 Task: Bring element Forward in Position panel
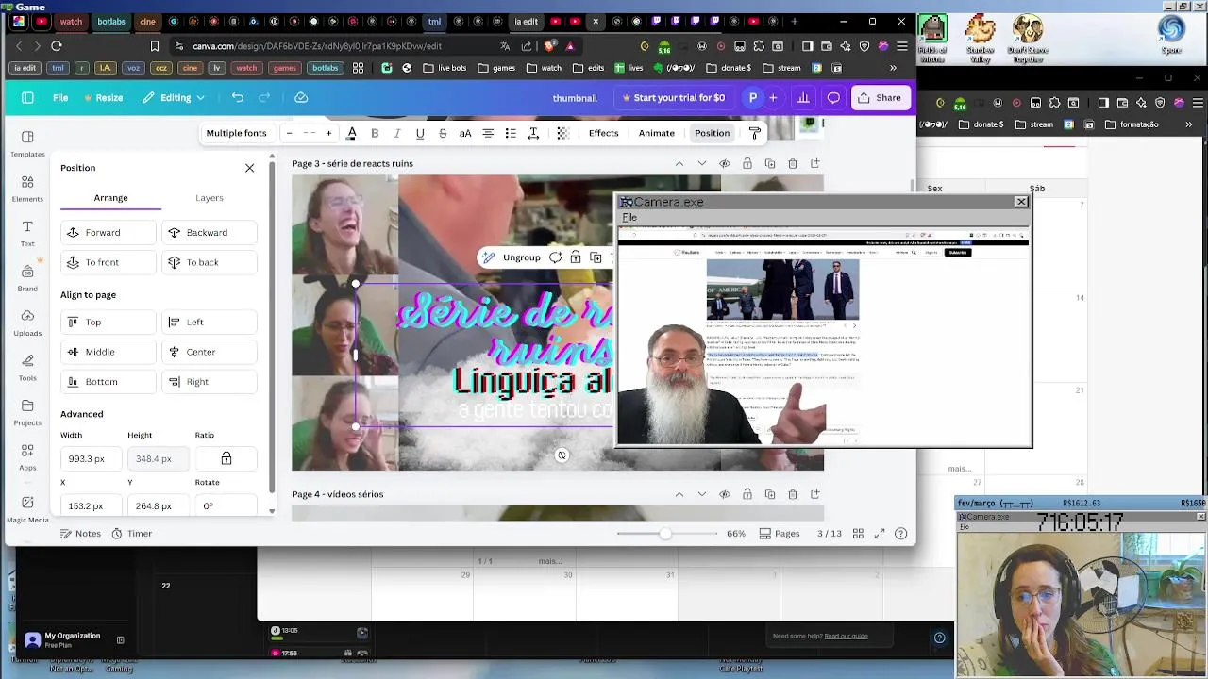tap(108, 232)
